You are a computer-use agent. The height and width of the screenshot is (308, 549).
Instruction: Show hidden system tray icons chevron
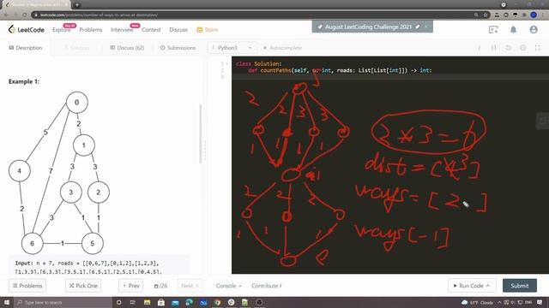pos(499,302)
